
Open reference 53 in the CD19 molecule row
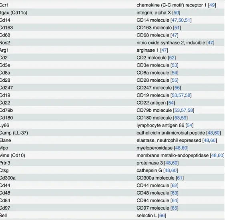(174, 95)
